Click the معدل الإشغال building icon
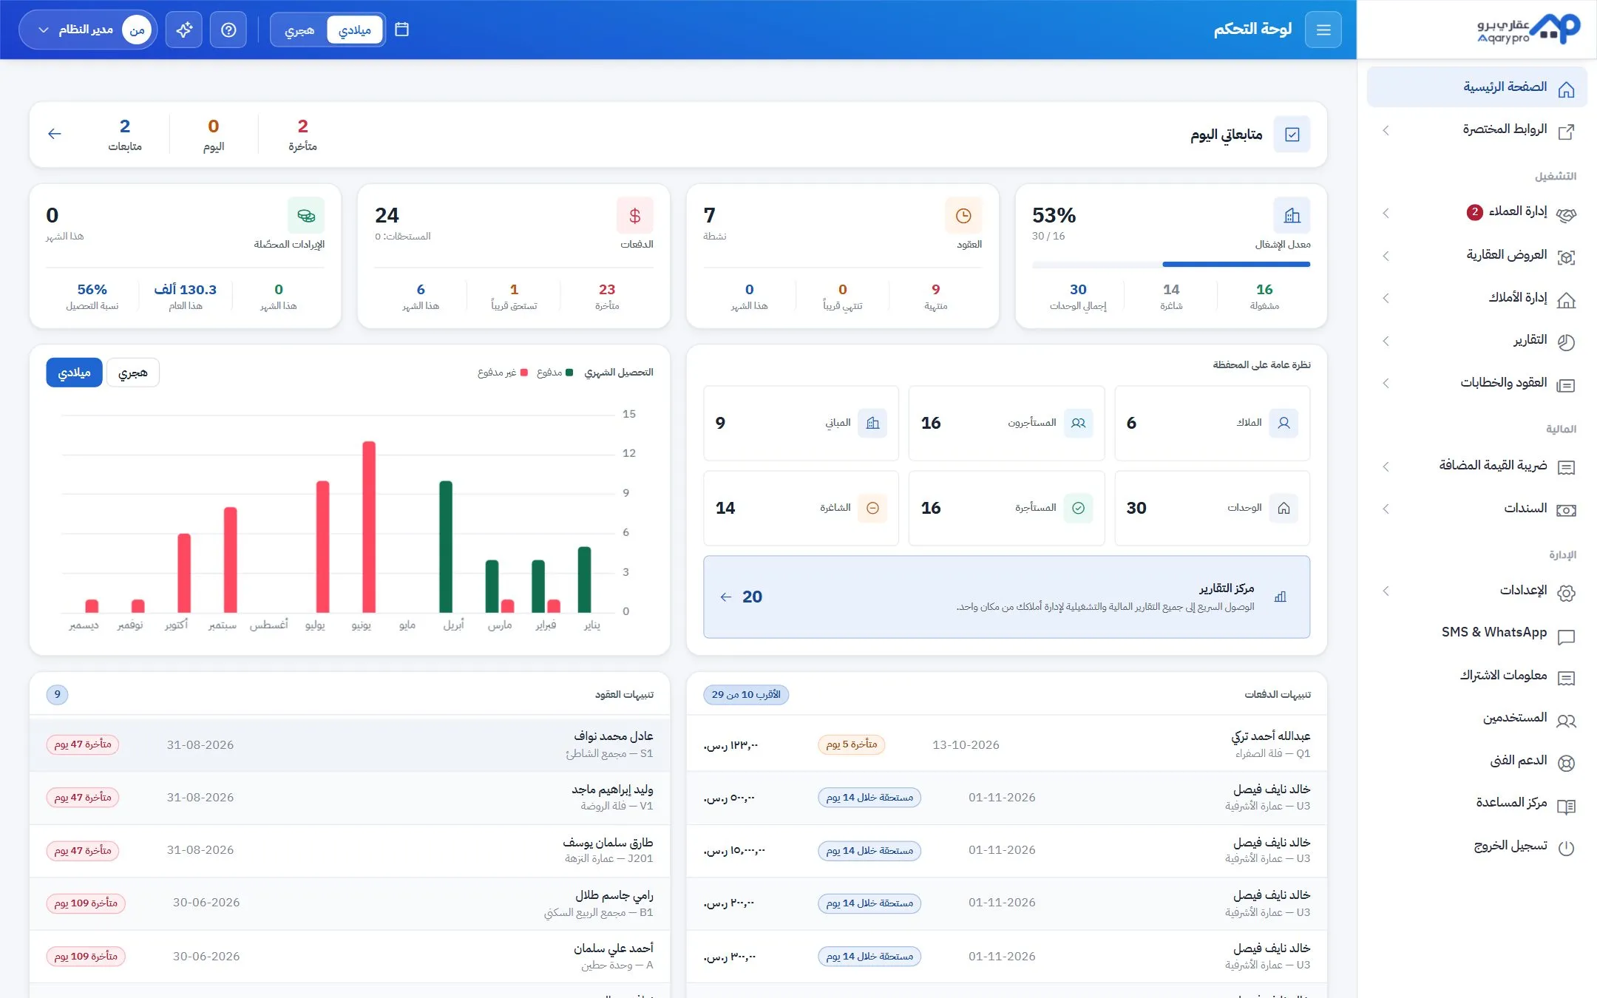The height and width of the screenshot is (998, 1597). pos(1292,216)
